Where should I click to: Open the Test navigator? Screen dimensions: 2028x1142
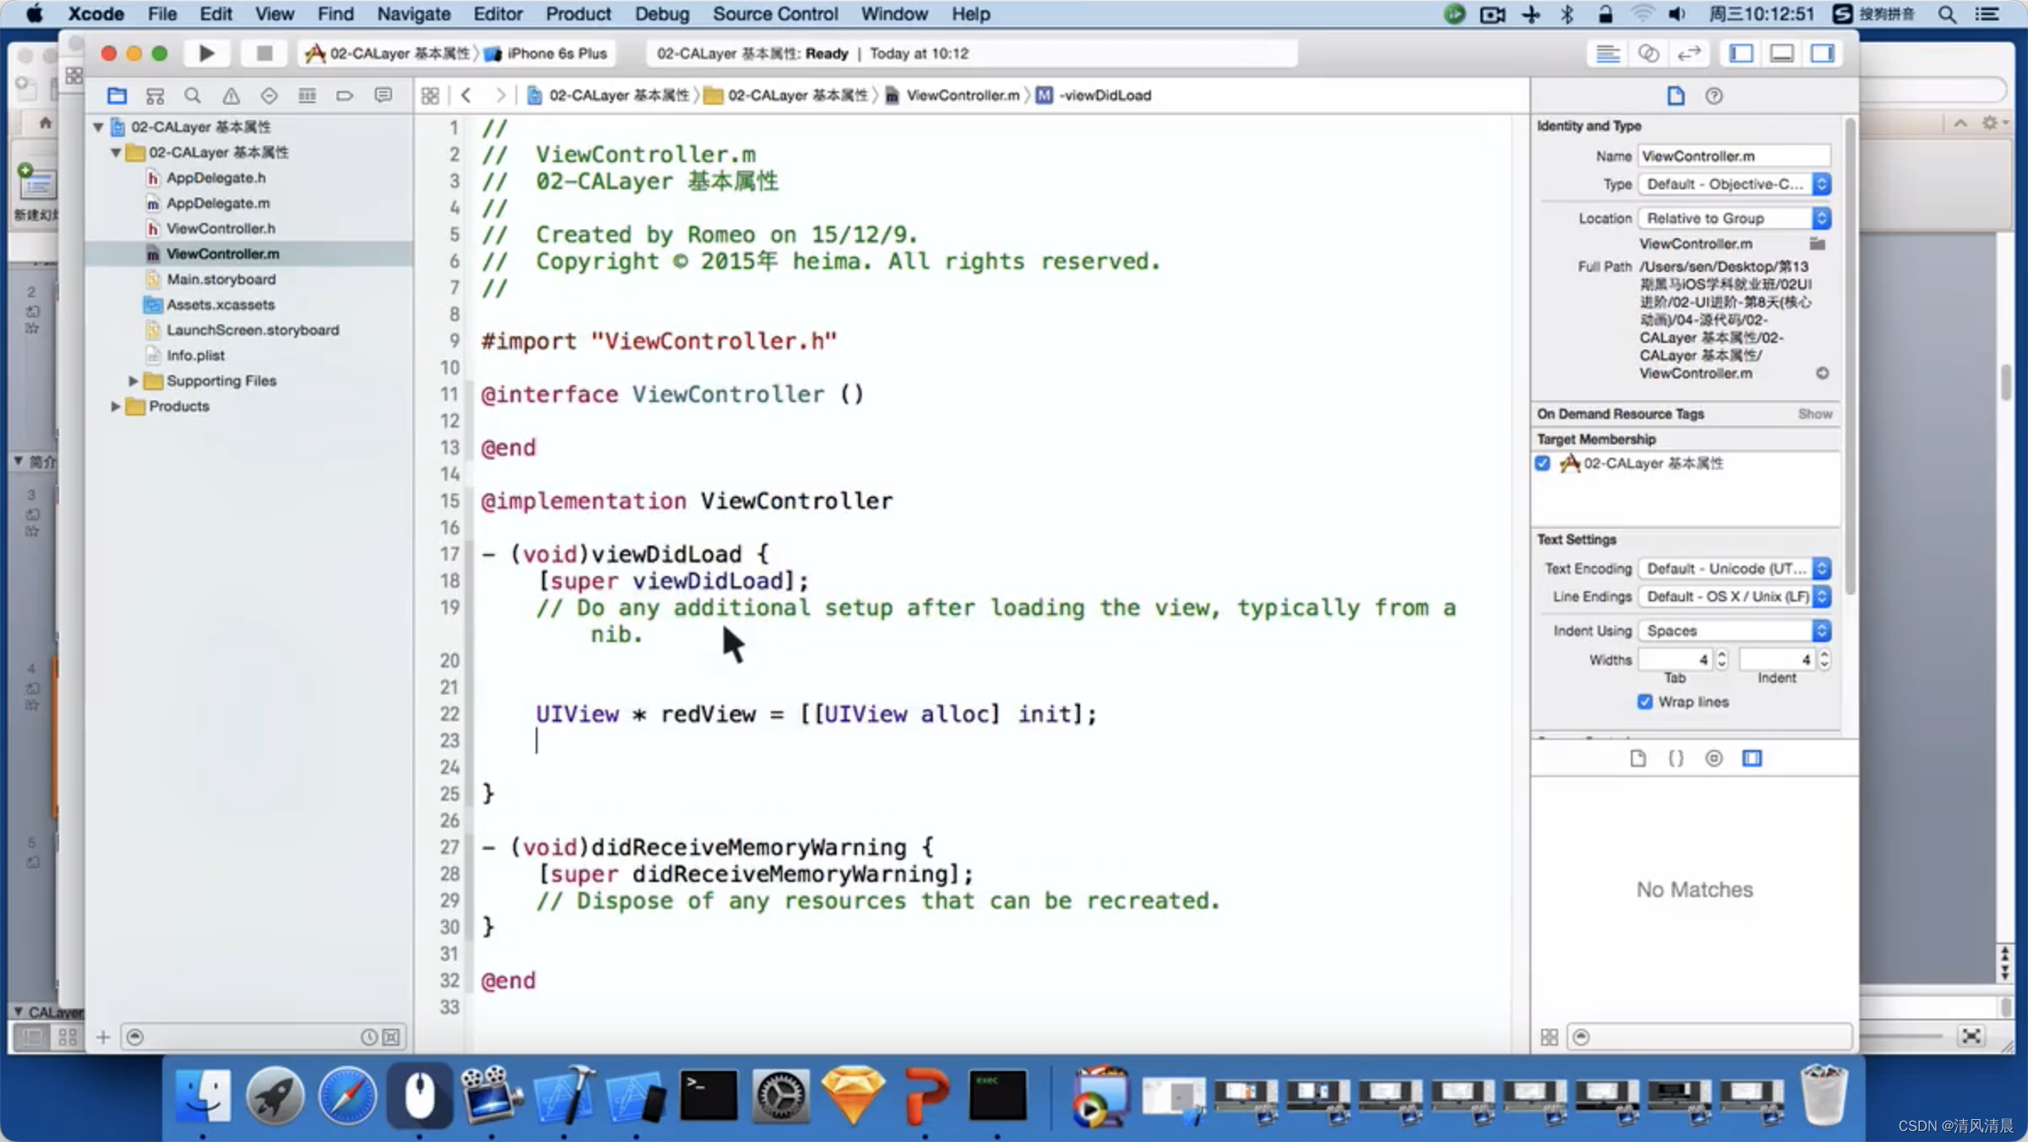click(x=269, y=95)
